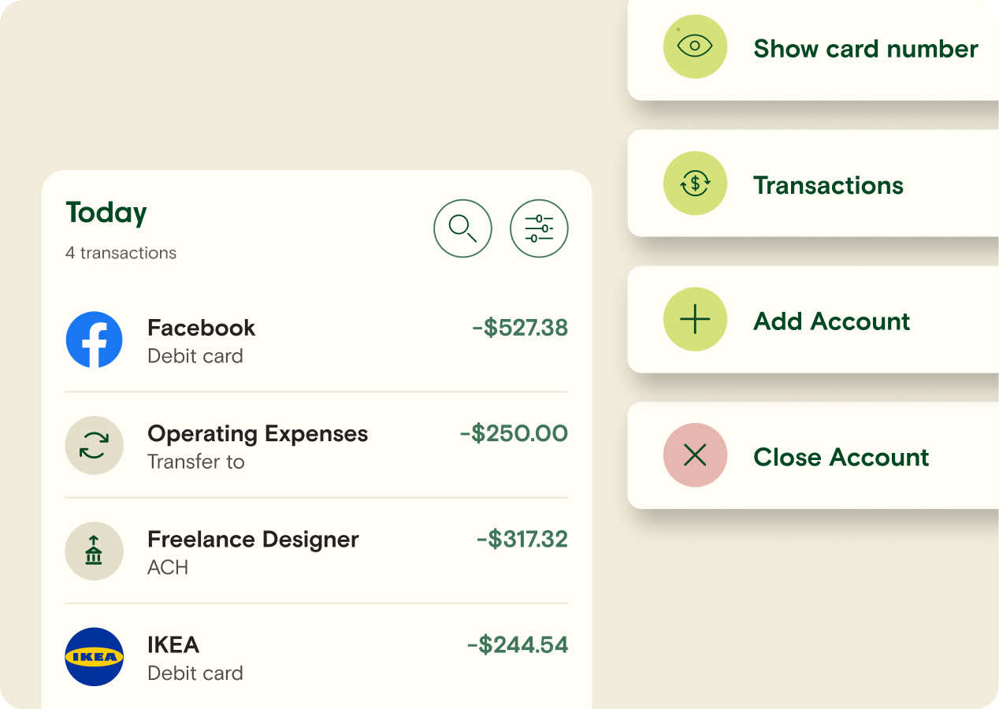
Task: Select the Show card number menu option
Action: [813, 47]
